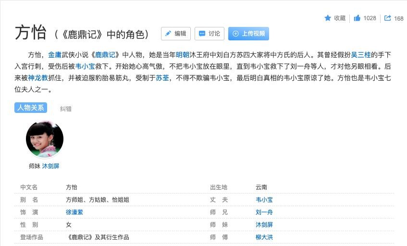Open 鹿鼎记 link in summary paragraph

pyautogui.click(x=105, y=54)
